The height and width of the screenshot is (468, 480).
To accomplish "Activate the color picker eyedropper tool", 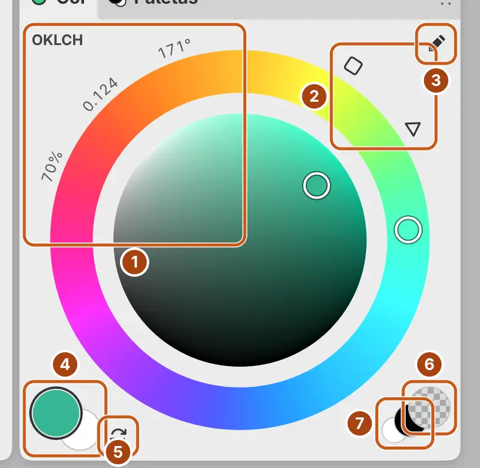I will coord(437,43).
